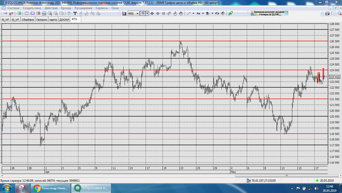342x193 pixels.
Task: Select the four-arrow move chart tool
Action: pyautogui.click(x=152, y=13)
